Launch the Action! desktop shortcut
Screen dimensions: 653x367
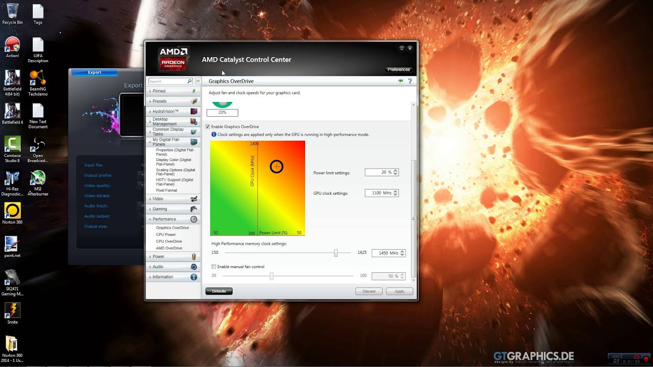(12, 47)
